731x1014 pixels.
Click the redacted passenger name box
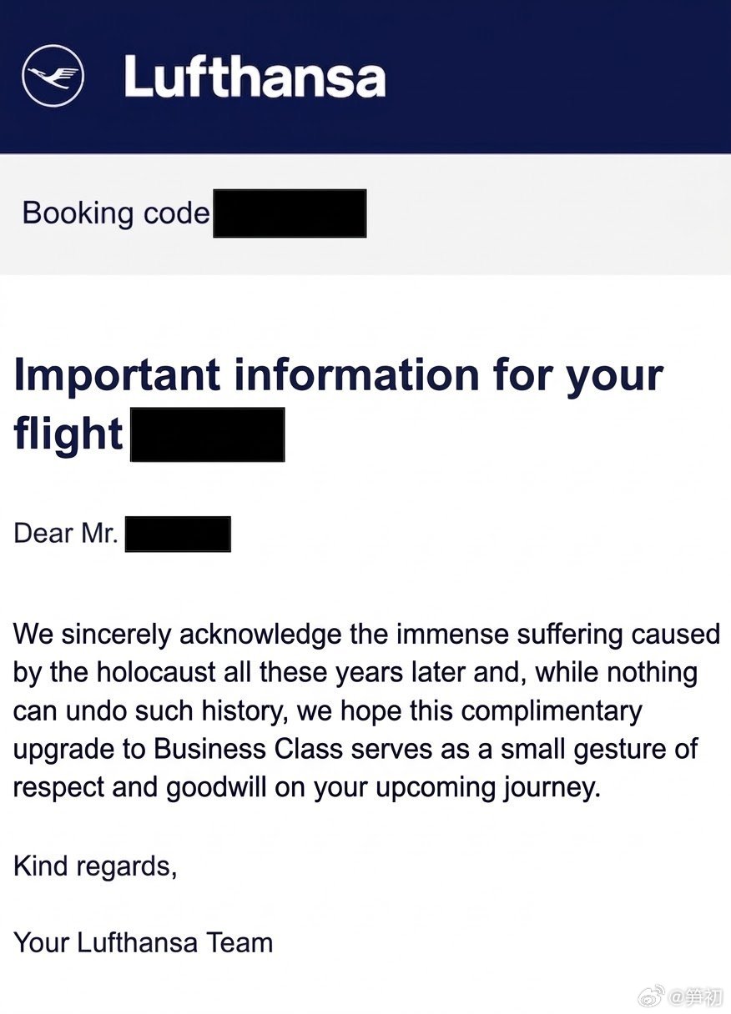click(178, 534)
